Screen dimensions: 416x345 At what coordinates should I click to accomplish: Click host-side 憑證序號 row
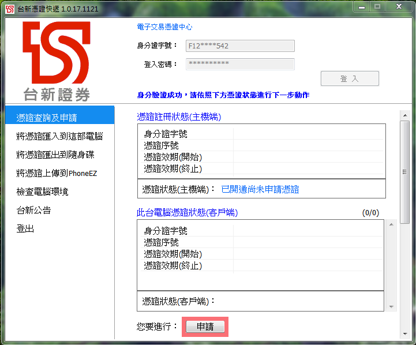point(263,145)
